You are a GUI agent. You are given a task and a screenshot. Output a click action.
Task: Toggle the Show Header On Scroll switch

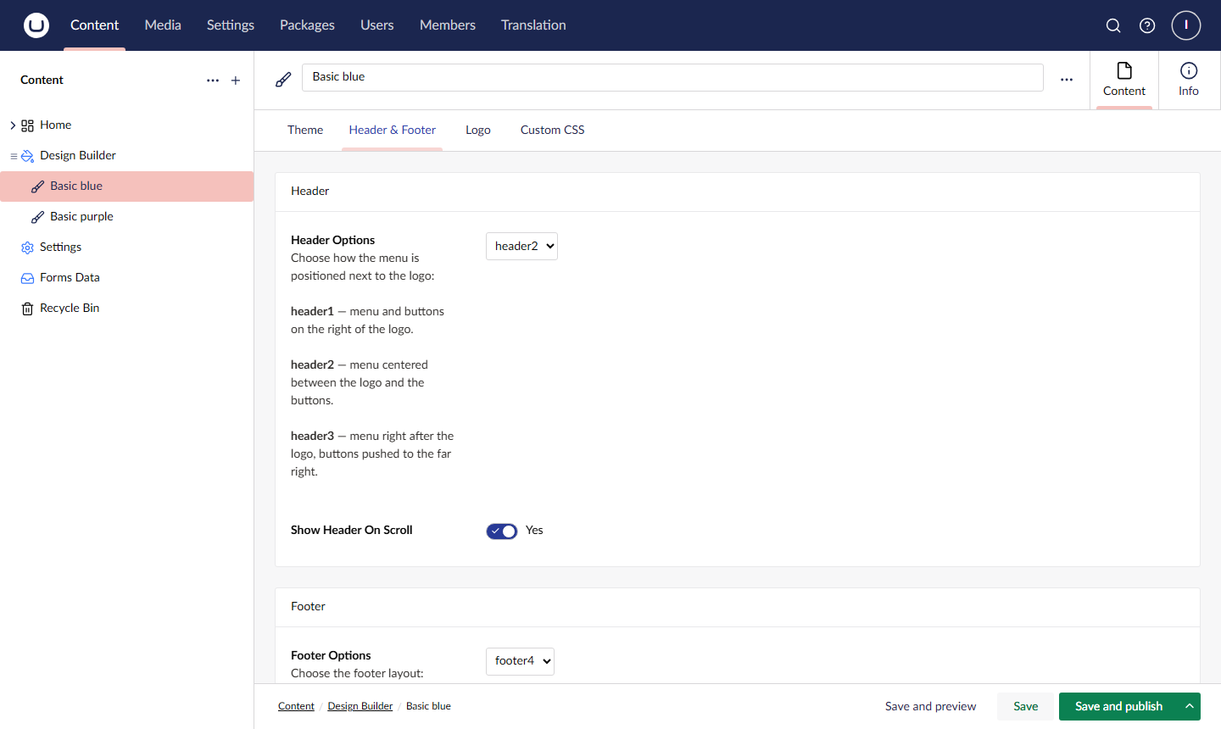pos(502,531)
